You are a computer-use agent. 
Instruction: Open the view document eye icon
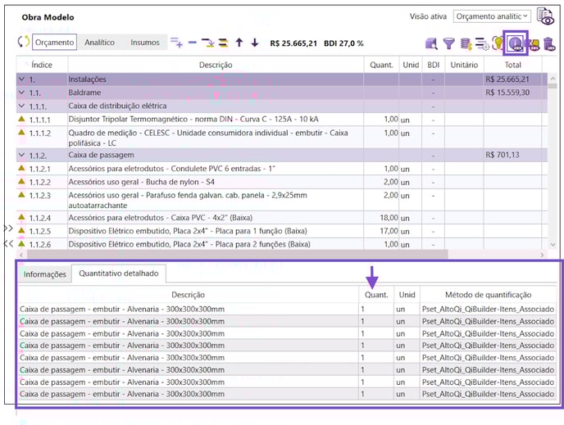[545, 16]
